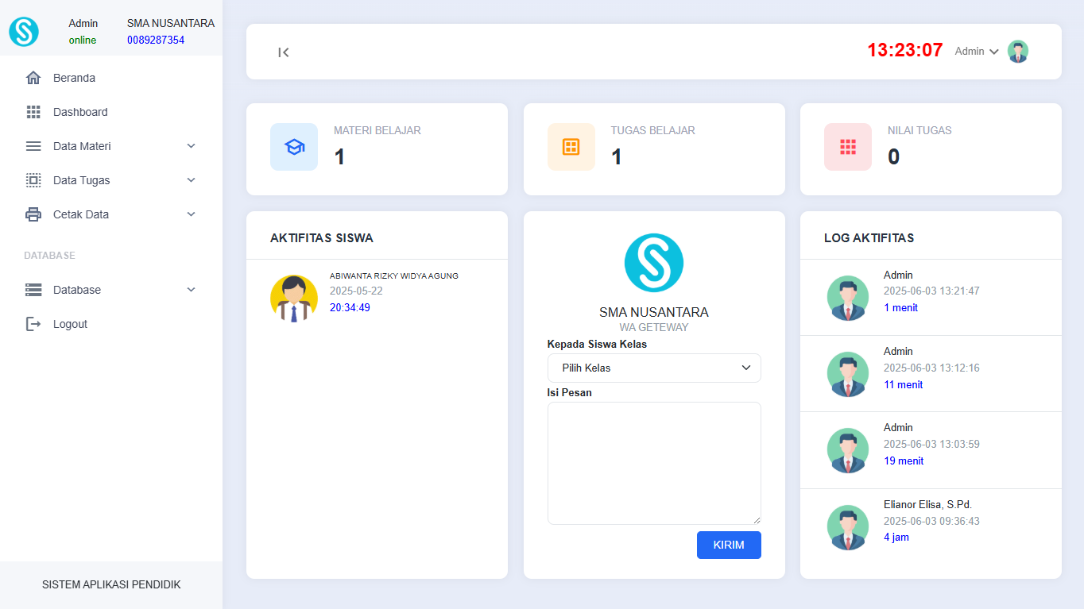The width and height of the screenshot is (1084, 609).
Task: Click the phone number 0089287354 link
Action: pyautogui.click(x=156, y=40)
